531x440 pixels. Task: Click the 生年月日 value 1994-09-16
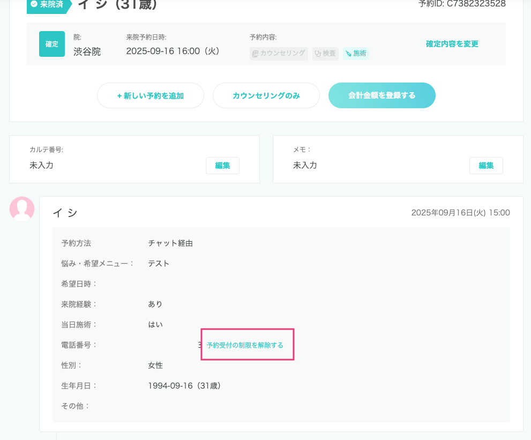click(x=184, y=386)
